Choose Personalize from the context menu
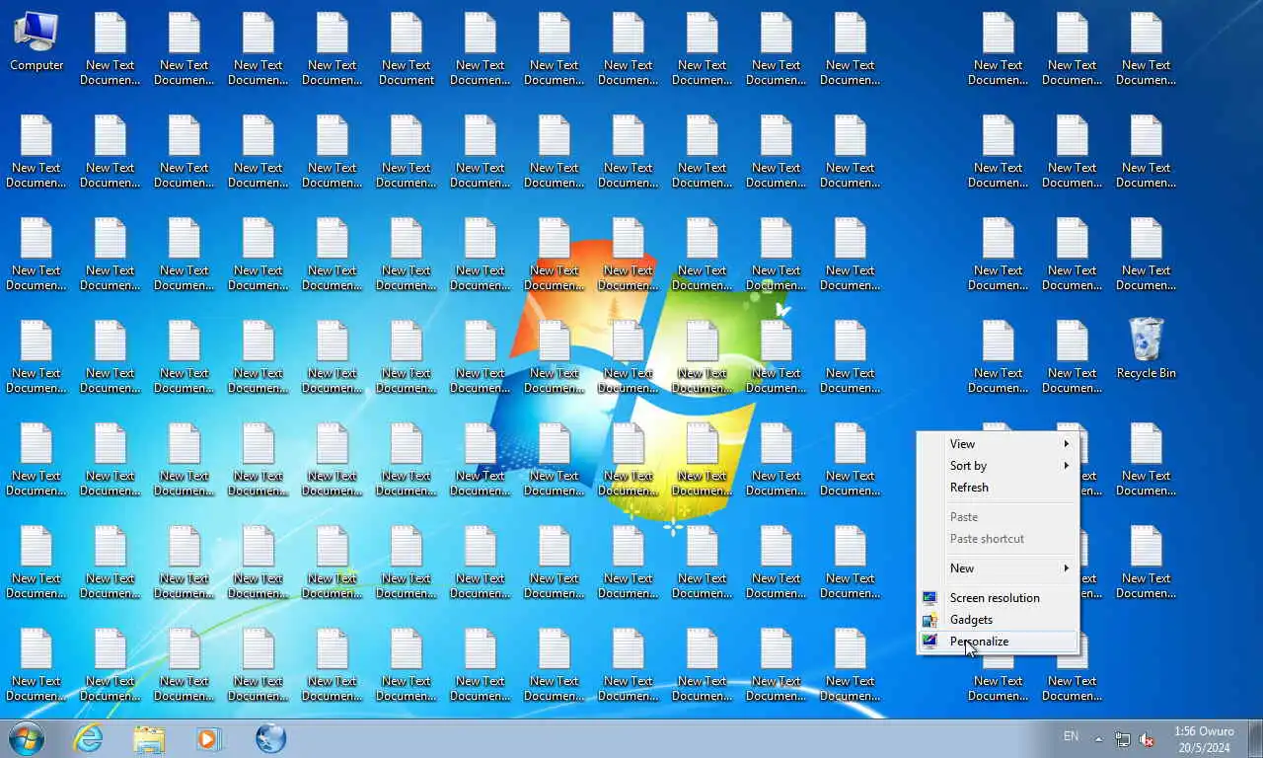 point(998,642)
